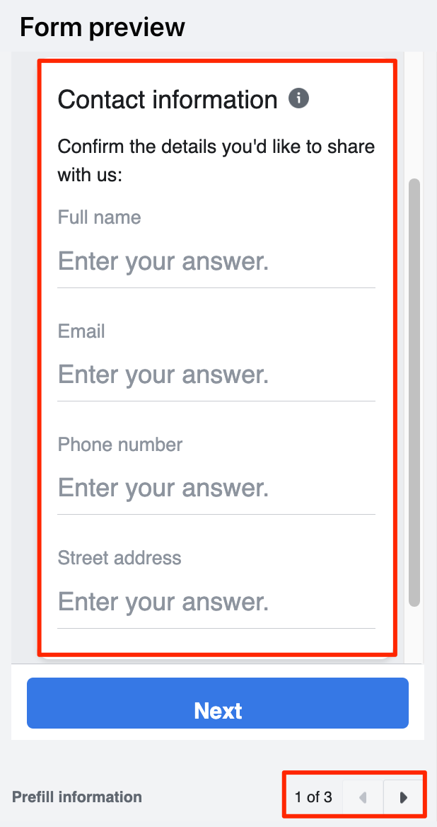Go to the previous form preview page arrow
437x827 pixels.
(x=363, y=797)
